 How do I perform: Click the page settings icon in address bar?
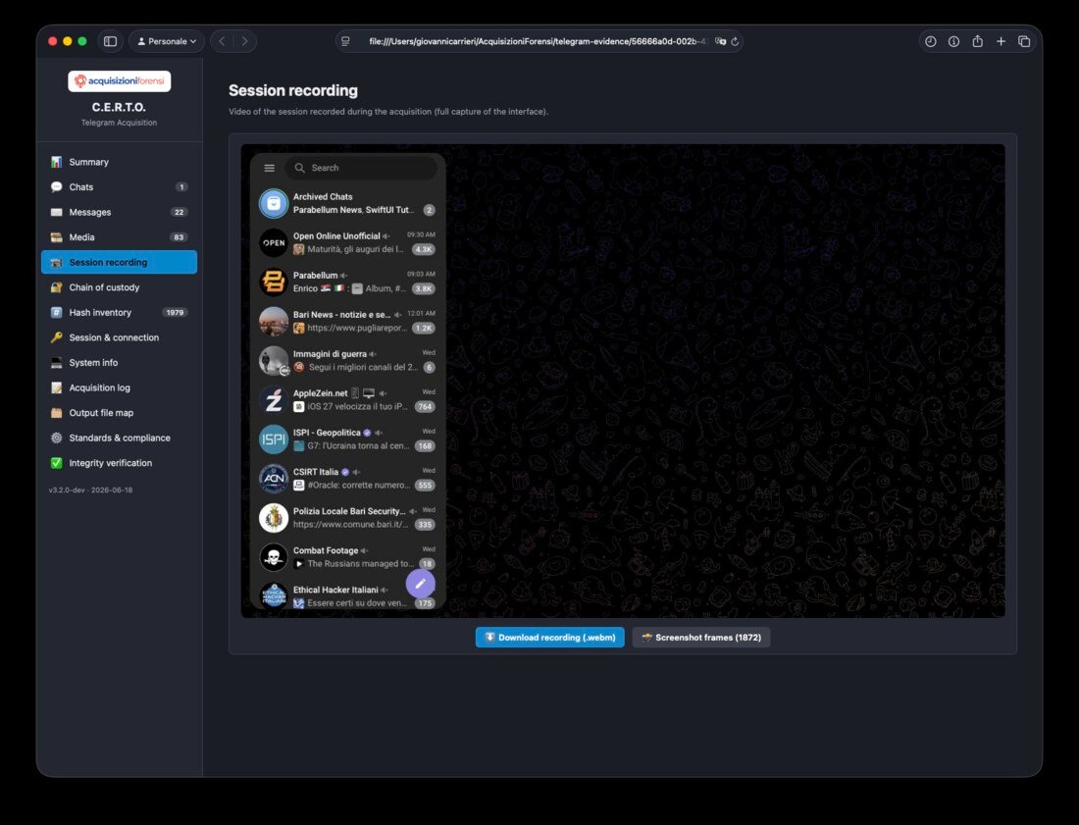346,41
